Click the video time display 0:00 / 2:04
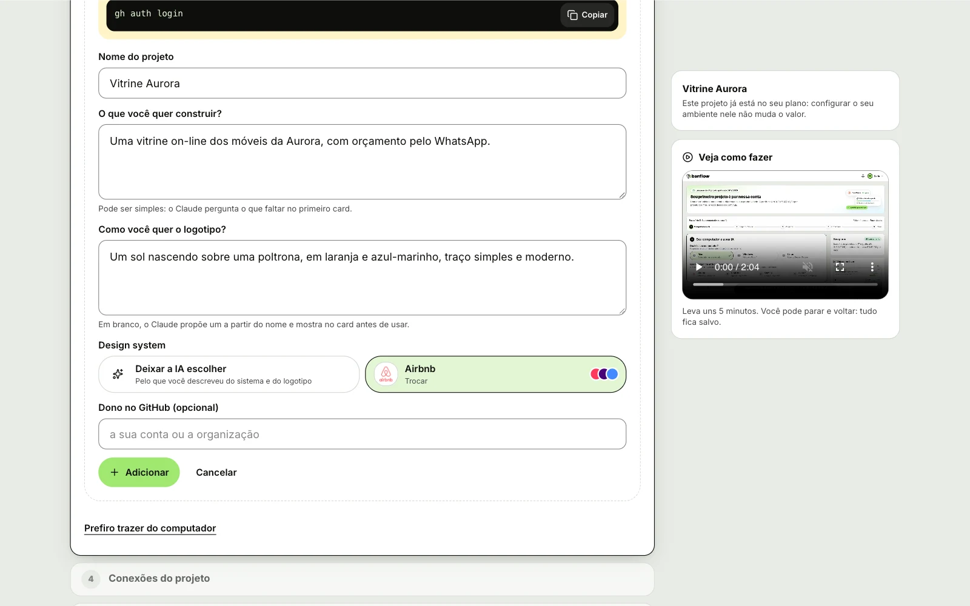 pos(737,267)
